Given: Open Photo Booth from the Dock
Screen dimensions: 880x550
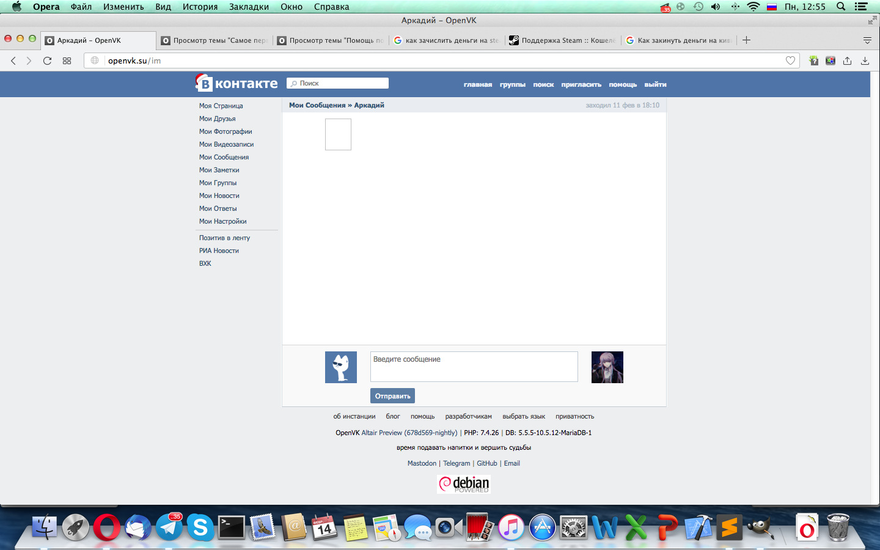Looking at the screenshot, I should tap(480, 527).
